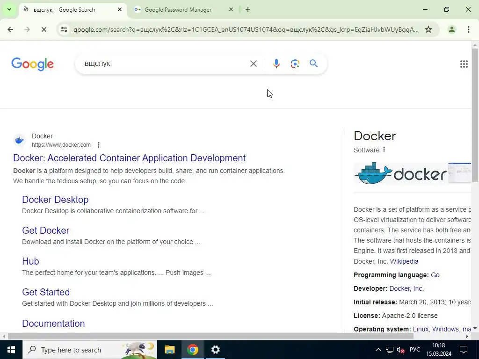Open the notification center icon
479x359 pixels.
(x=464, y=350)
